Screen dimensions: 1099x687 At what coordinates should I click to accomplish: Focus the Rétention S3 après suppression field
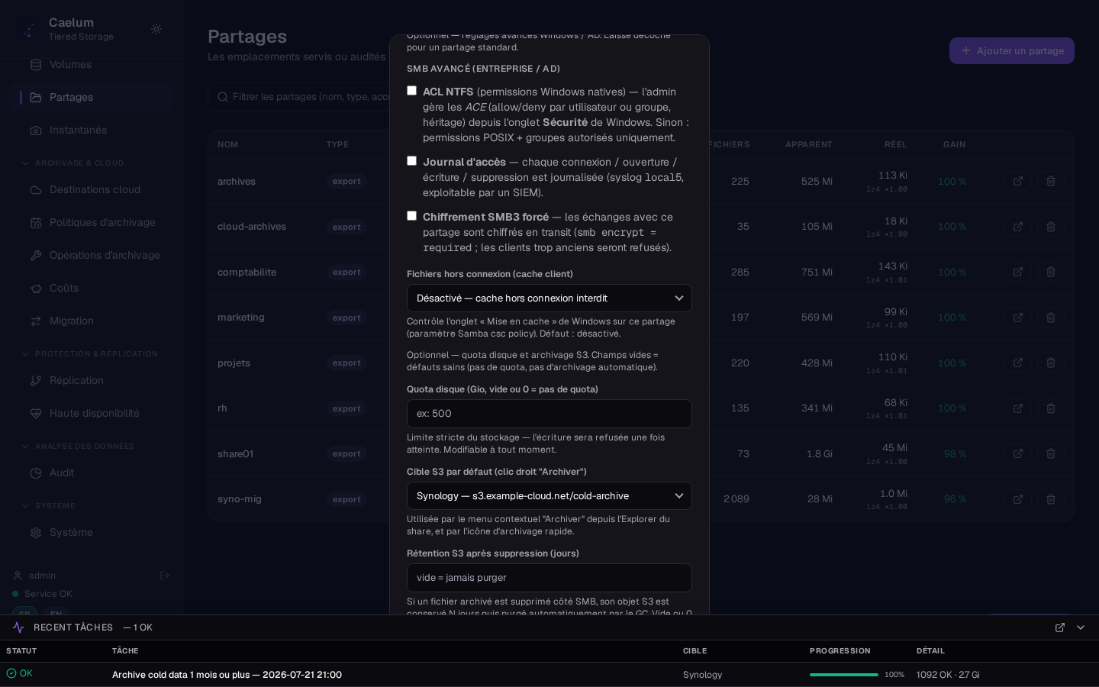(x=549, y=578)
